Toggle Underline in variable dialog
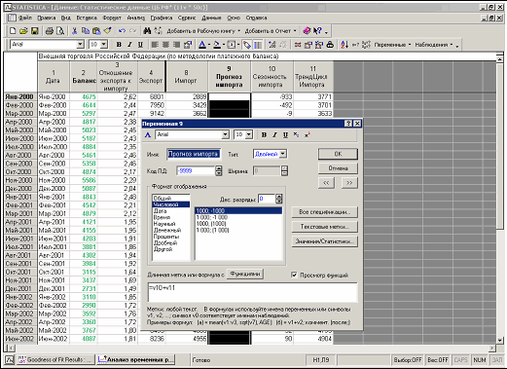507x369 pixels. 285,134
